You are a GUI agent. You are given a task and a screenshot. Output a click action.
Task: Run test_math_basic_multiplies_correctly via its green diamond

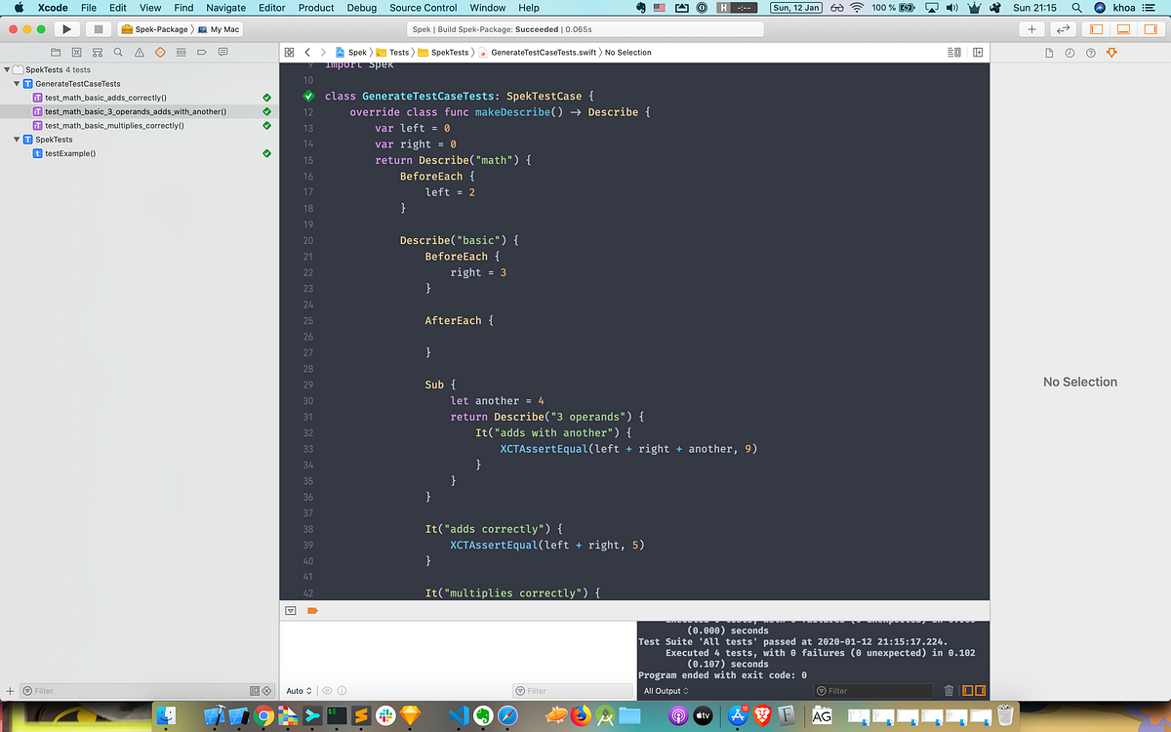click(265, 126)
